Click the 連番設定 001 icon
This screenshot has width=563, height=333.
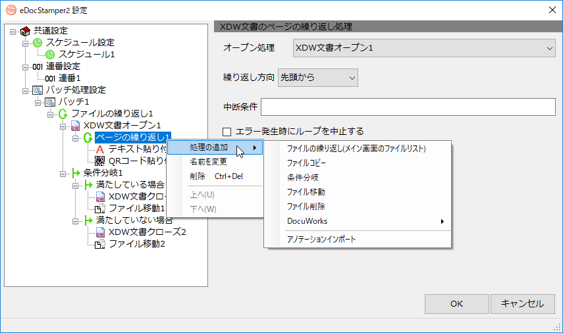38,66
